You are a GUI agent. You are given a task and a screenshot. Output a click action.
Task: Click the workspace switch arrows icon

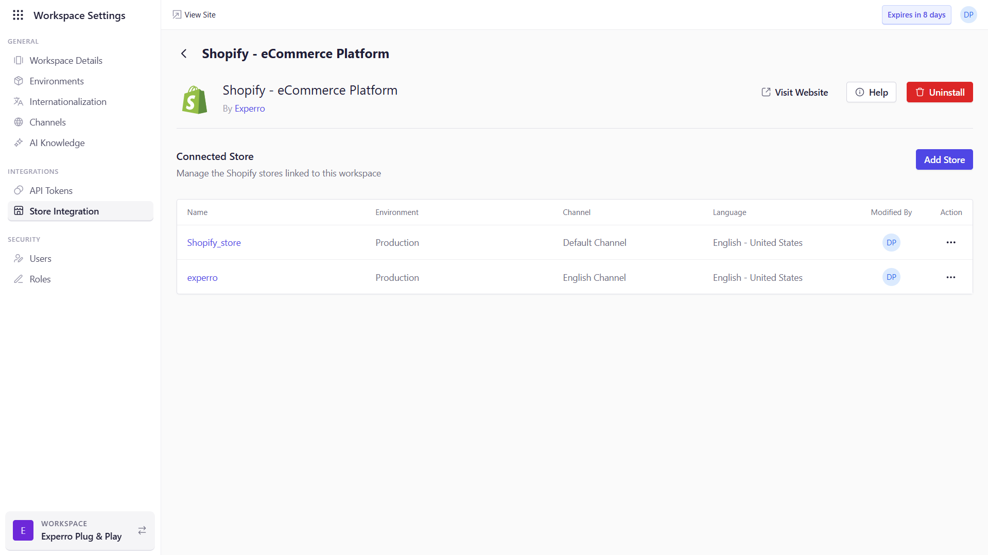pyautogui.click(x=142, y=530)
